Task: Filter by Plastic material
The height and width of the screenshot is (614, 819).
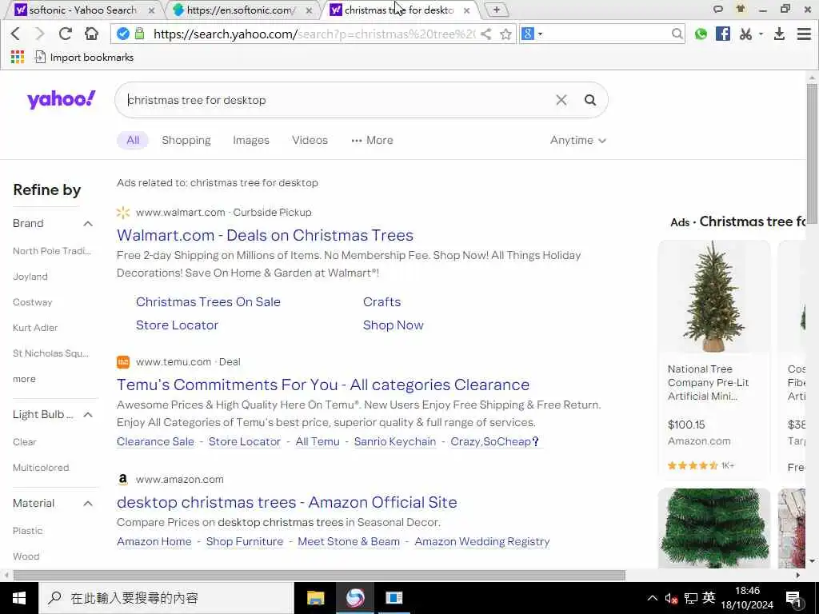Action: click(27, 531)
